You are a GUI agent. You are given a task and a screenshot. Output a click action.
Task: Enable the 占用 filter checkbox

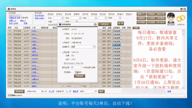tap(66, 14)
